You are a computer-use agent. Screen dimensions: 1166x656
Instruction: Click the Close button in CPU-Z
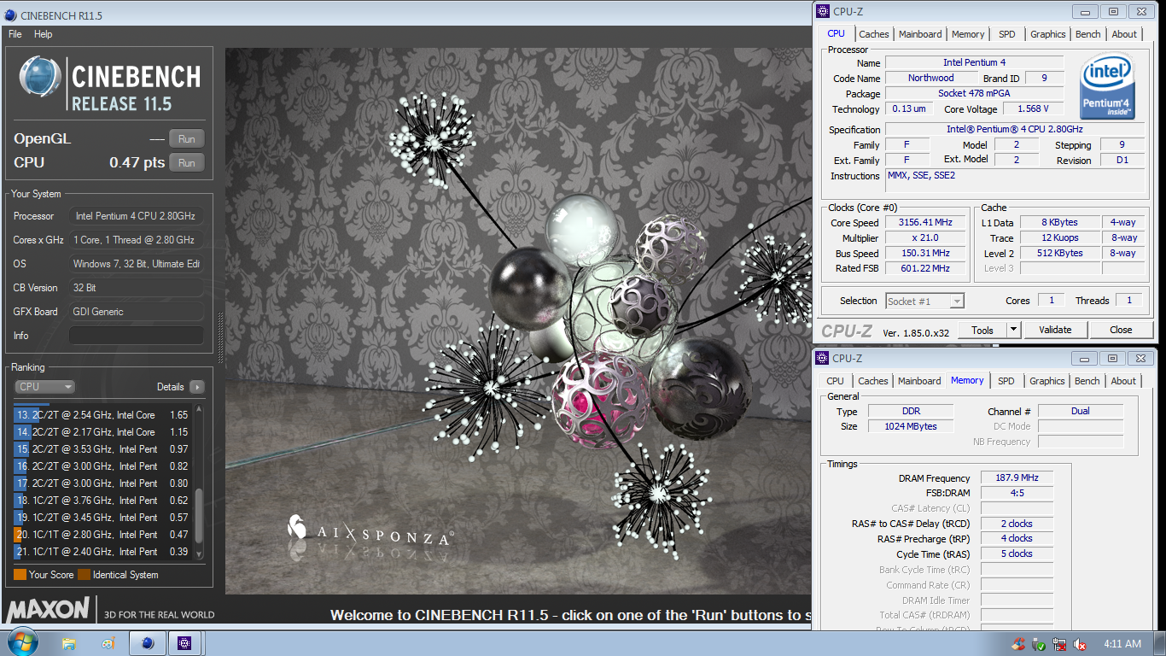(x=1121, y=330)
